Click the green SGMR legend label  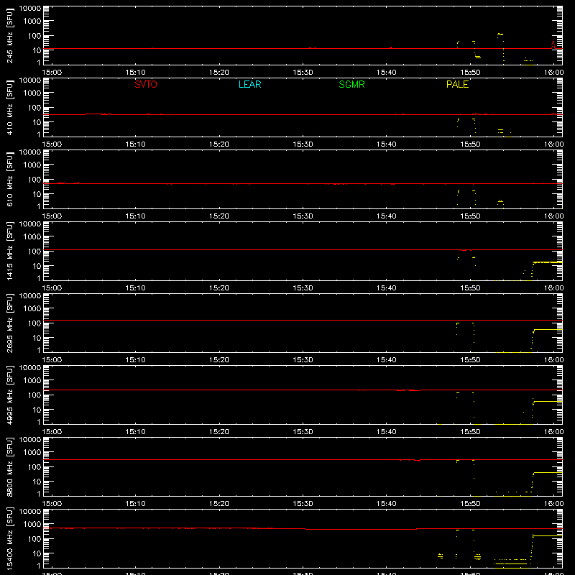351,84
